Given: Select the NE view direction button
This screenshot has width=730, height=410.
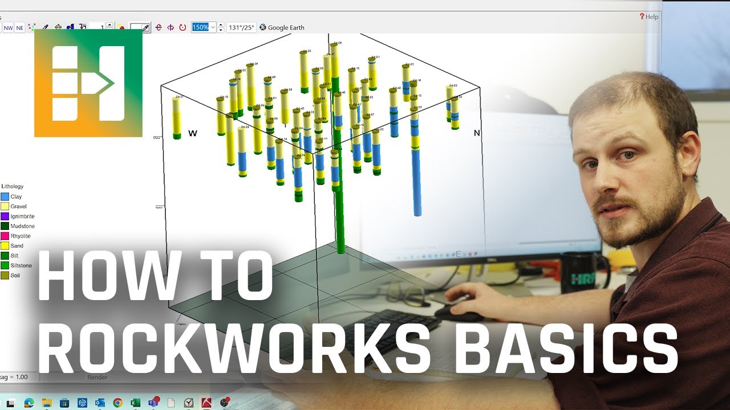Looking at the screenshot, I should pos(20,27).
